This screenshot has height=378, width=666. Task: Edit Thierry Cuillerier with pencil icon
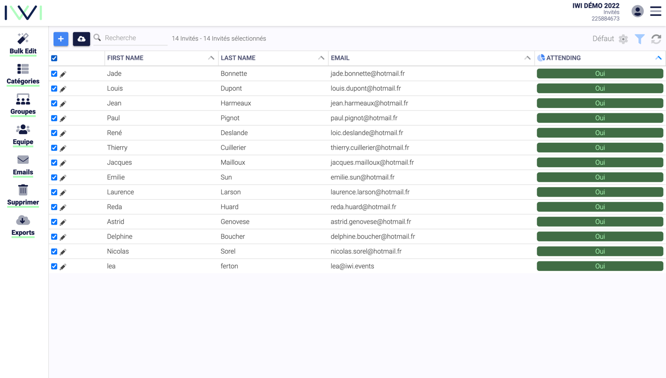tap(63, 148)
